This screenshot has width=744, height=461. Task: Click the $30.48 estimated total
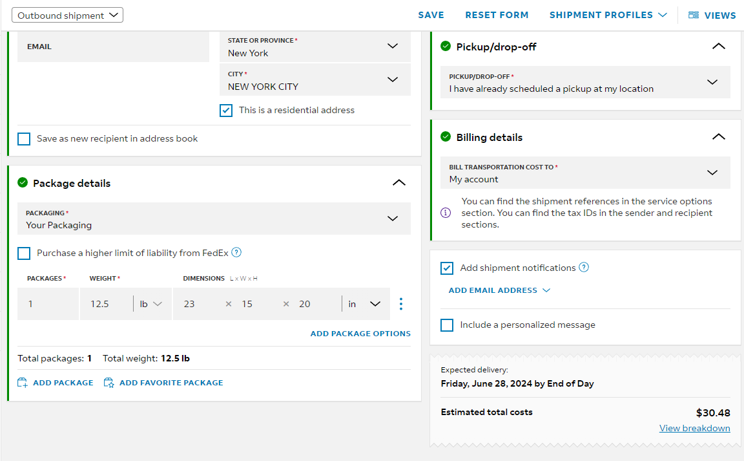coord(713,413)
